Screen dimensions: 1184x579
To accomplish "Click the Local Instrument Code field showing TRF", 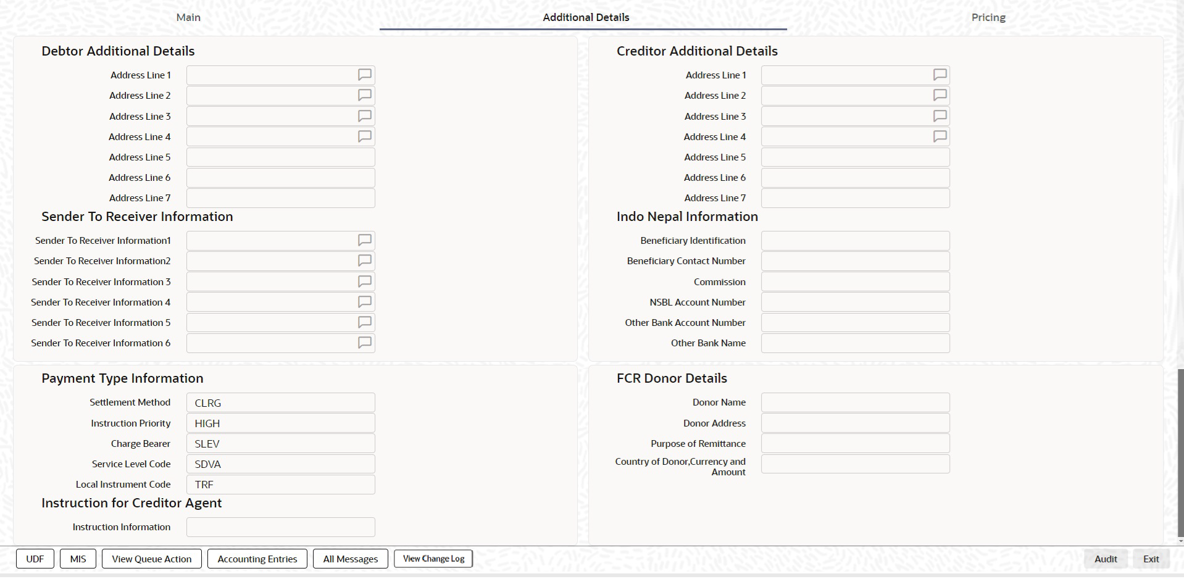I will [x=281, y=485].
